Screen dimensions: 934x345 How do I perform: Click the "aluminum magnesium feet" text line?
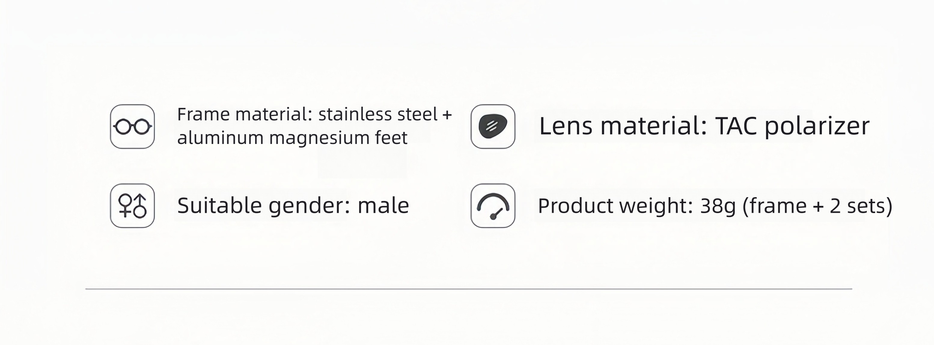tap(292, 138)
